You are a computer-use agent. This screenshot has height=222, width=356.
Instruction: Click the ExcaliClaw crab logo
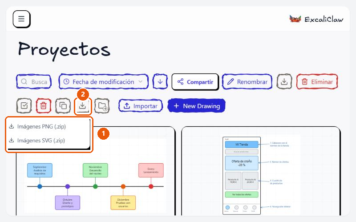click(295, 19)
